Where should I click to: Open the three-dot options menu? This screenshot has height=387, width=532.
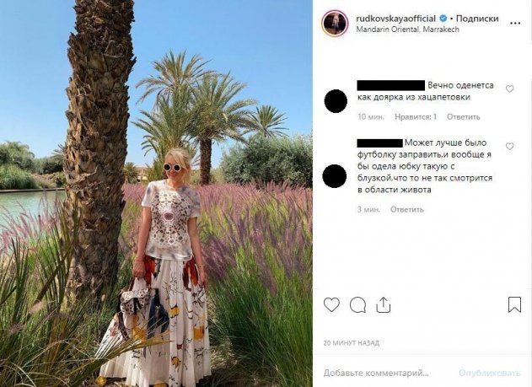[515, 23]
